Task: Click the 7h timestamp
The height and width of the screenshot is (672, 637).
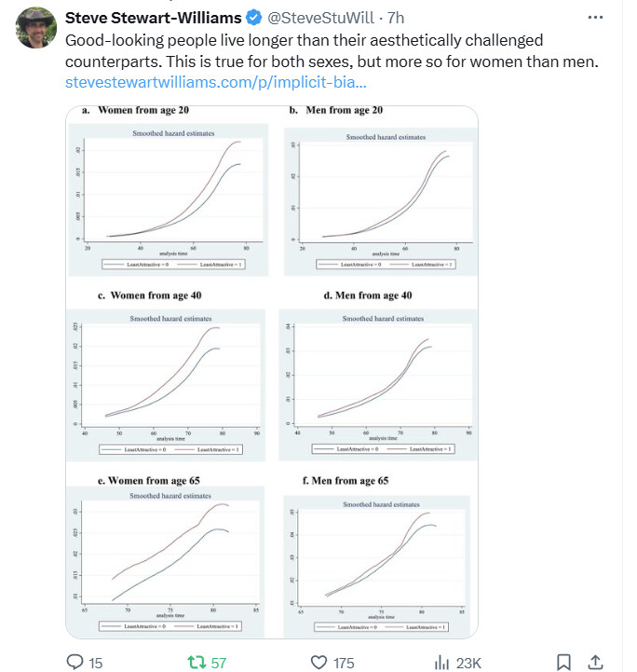Action: (x=396, y=18)
